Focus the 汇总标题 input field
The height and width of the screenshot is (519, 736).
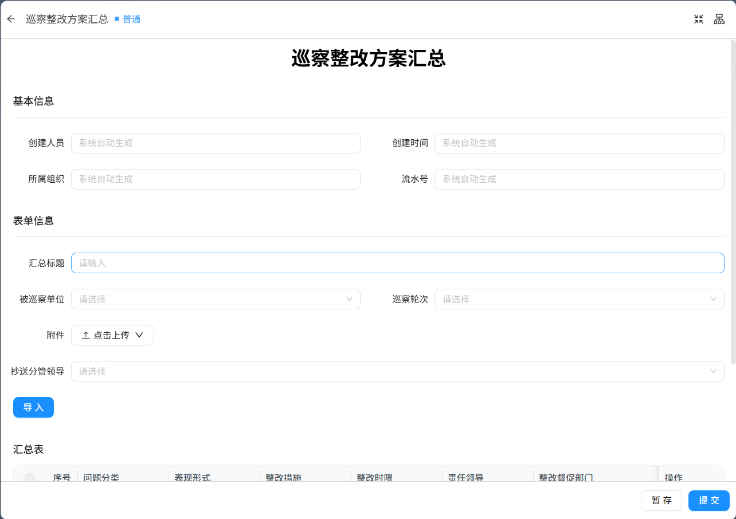(397, 263)
